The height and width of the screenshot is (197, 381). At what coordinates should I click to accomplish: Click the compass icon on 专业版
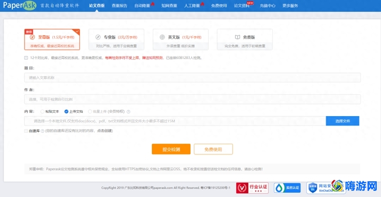click(x=98, y=37)
